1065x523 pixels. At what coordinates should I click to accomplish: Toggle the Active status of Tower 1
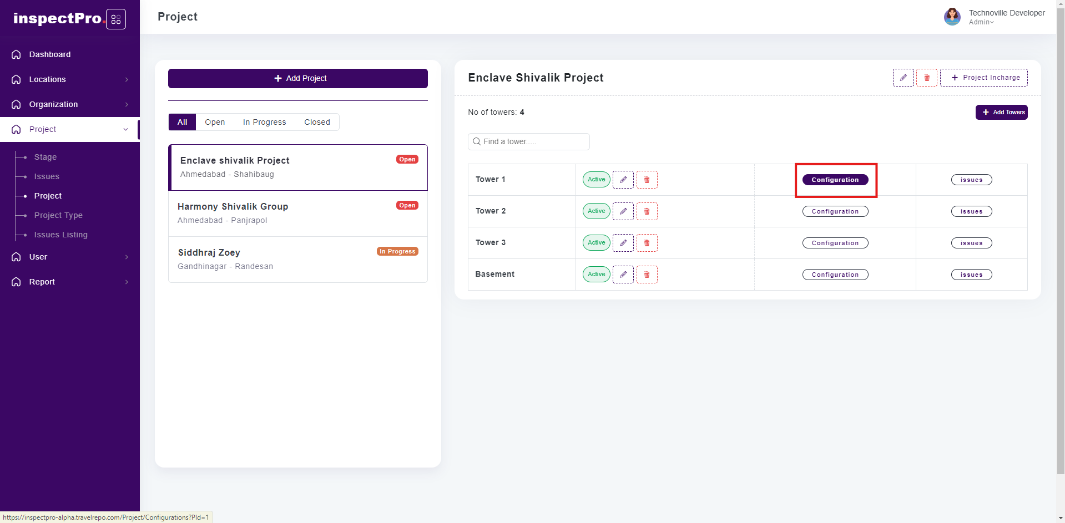pyautogui.click(x=596, y=180)
